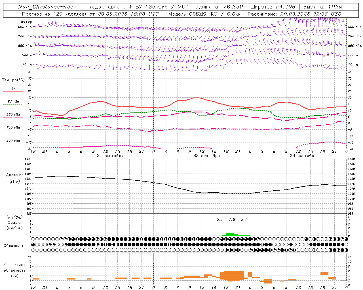Click the 1.6 precipitation amount value
Image resolution: width=363 pixels, height=290 pixels.
[x=232, y=219]
